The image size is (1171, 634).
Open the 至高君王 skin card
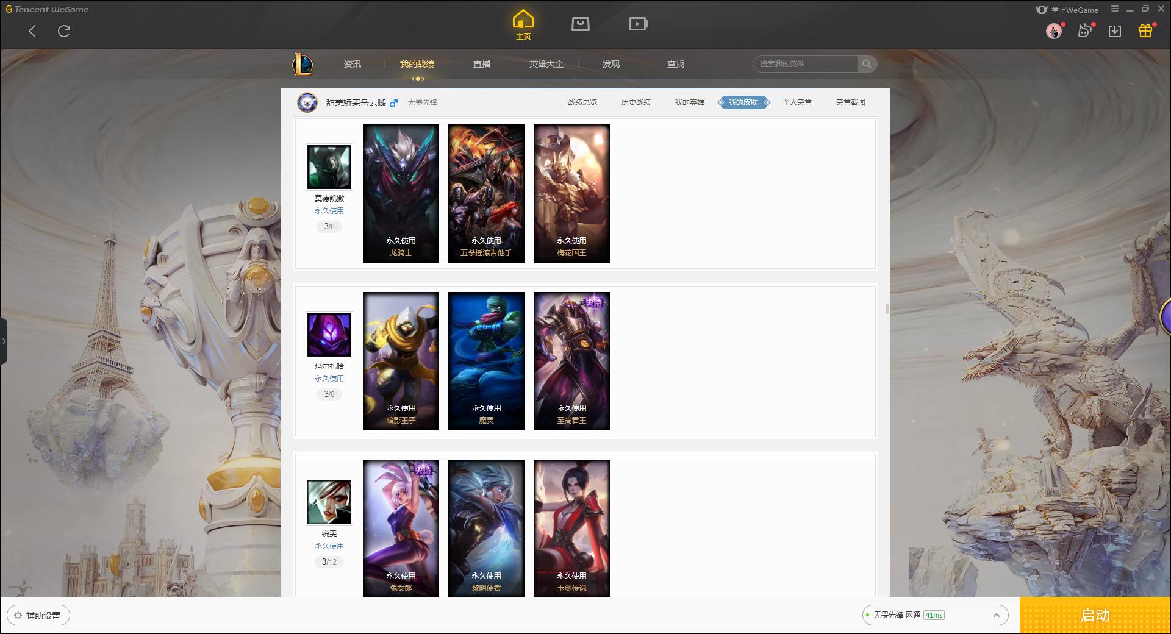[x=571, y=362]
